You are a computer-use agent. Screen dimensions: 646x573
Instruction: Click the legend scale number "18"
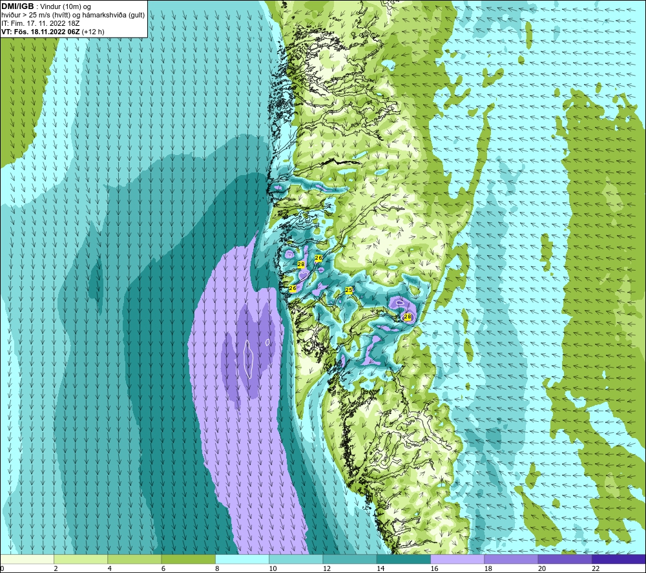pyautogui.click(x=488, y=569)
